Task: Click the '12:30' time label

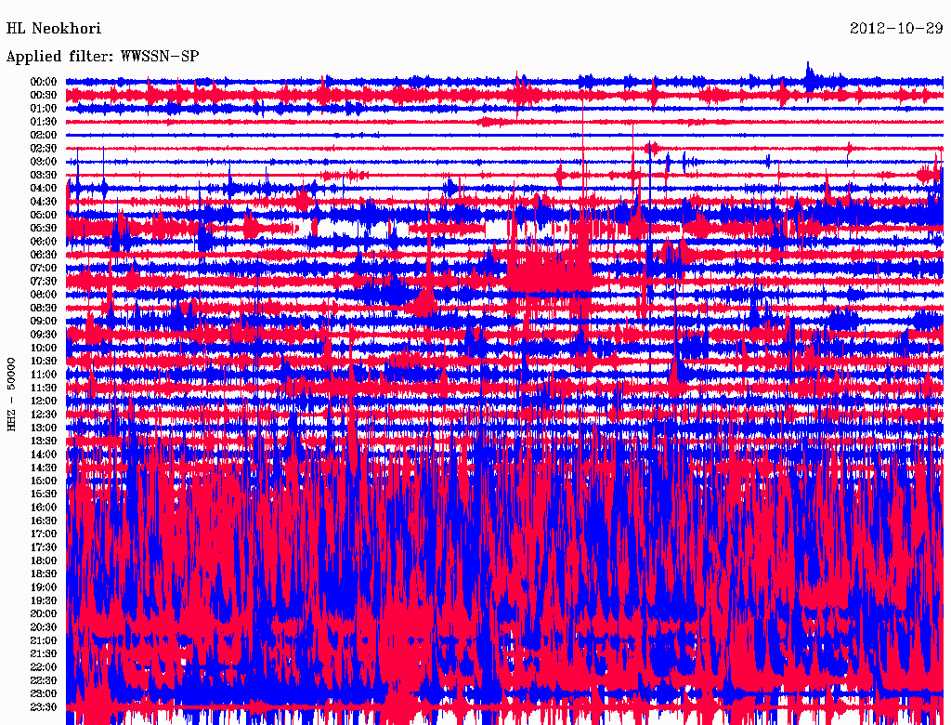Action: coord(44,415)
